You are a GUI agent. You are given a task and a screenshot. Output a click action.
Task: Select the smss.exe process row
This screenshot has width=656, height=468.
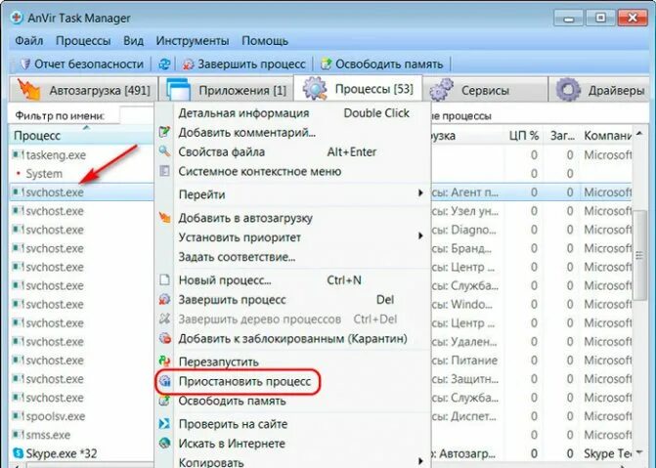pyautogui.click(x=81, y=435)
